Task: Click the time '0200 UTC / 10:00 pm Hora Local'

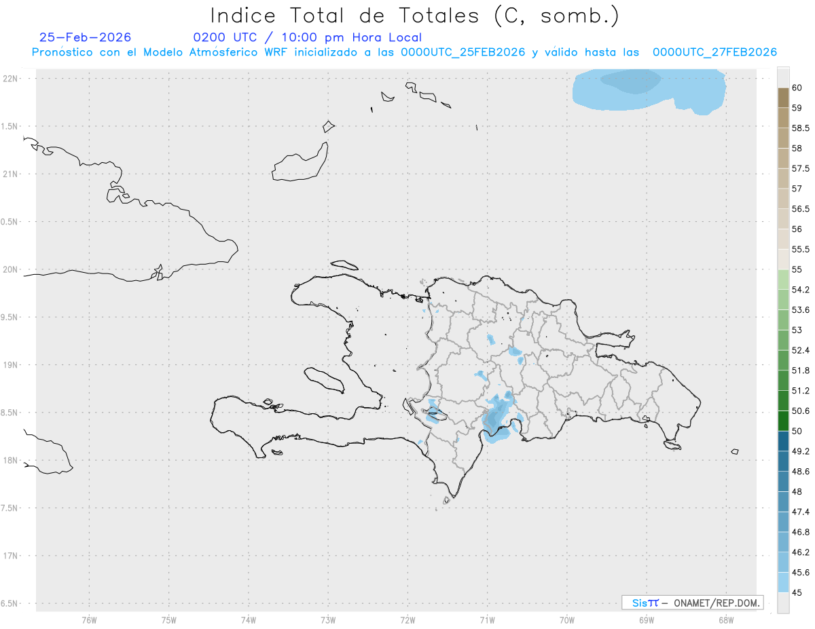Action: (308, 38)
